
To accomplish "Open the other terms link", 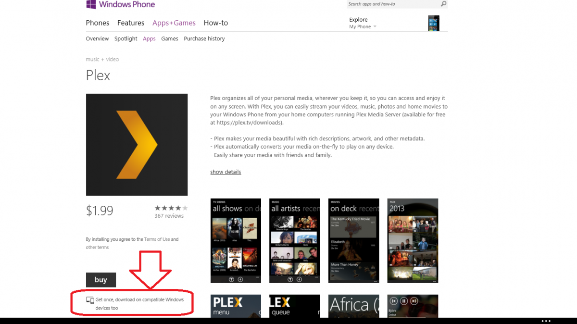I will 97,248.
